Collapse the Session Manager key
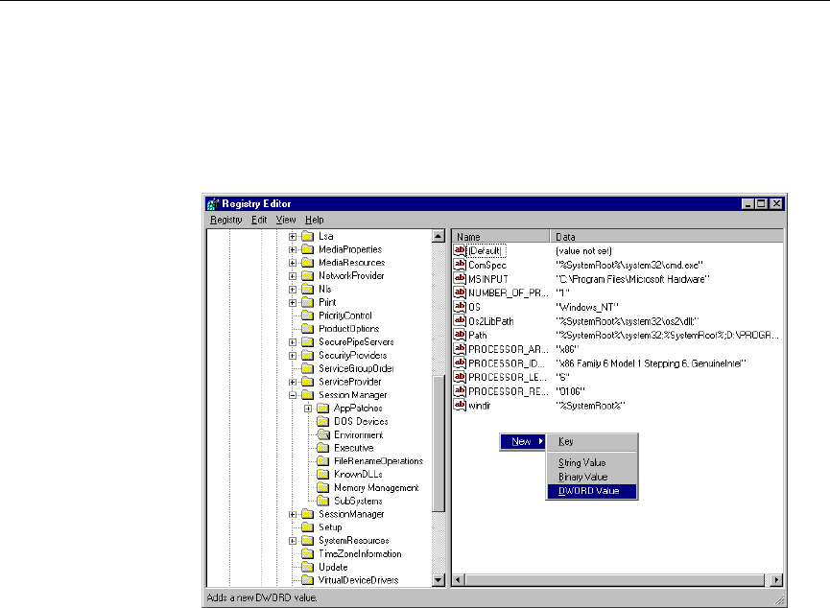Viewport: 830px width, 608px height. (x=293, y=395)
